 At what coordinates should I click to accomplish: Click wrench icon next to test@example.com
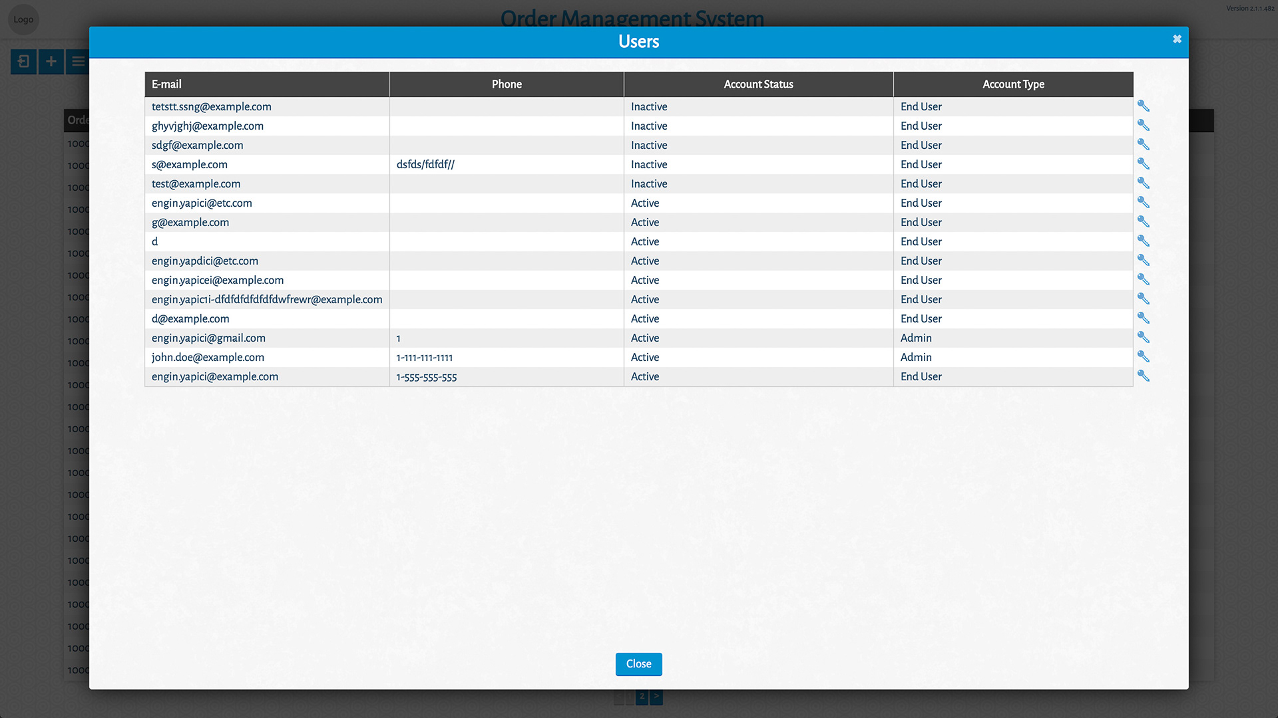coord(1143,183)
